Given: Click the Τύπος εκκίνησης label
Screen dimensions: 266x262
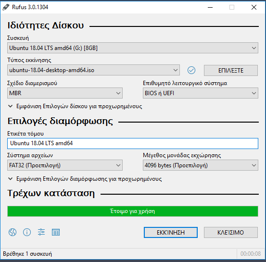Looking at the screenshot, I should click(29, 60).
